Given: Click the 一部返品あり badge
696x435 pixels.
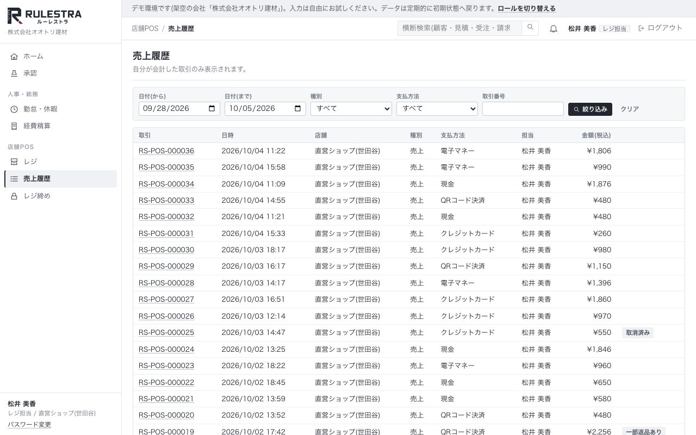Looking at the screenshot, I should pos(644,432).
